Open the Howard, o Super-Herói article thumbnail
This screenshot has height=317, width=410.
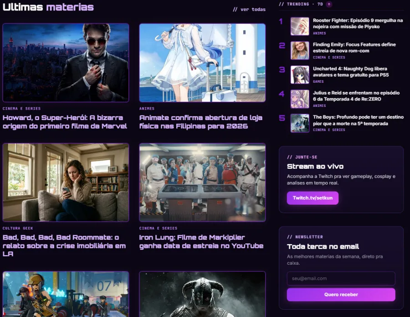(x=66, y=63)
